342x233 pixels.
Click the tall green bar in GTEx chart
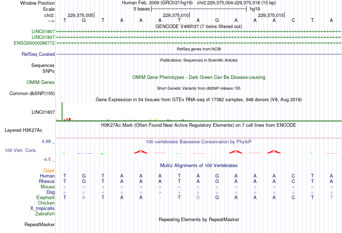[62, 111]
